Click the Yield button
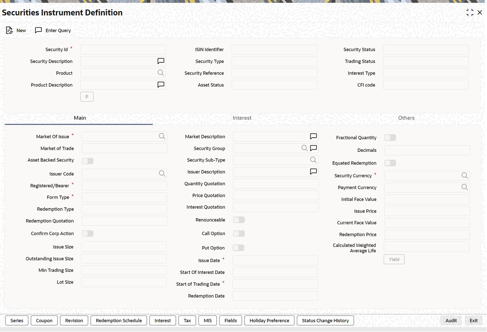 tap(394, 260)
